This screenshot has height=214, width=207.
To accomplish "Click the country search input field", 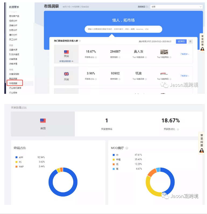I will point(123,29).
